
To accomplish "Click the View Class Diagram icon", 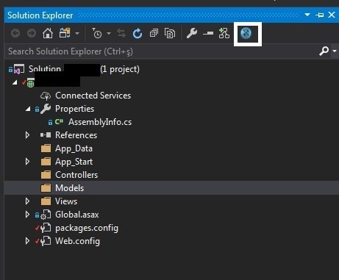I will coord(224,33).
